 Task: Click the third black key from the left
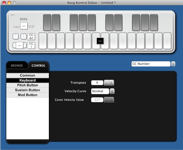click(x=74, y=23)
